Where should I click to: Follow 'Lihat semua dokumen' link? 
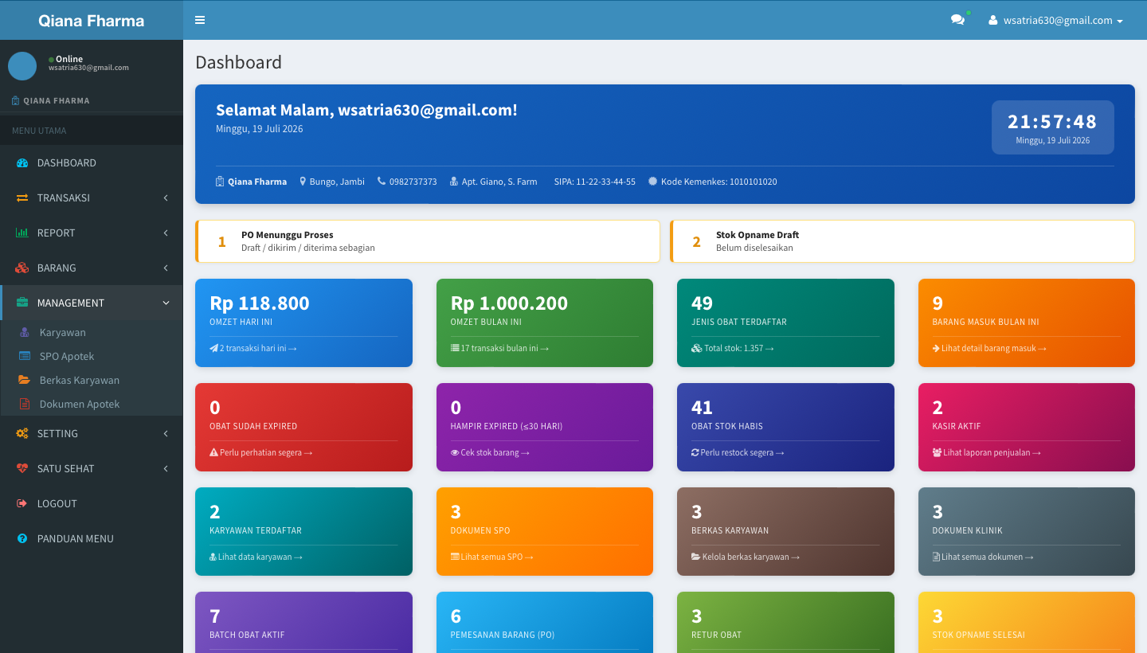[983, 557]
